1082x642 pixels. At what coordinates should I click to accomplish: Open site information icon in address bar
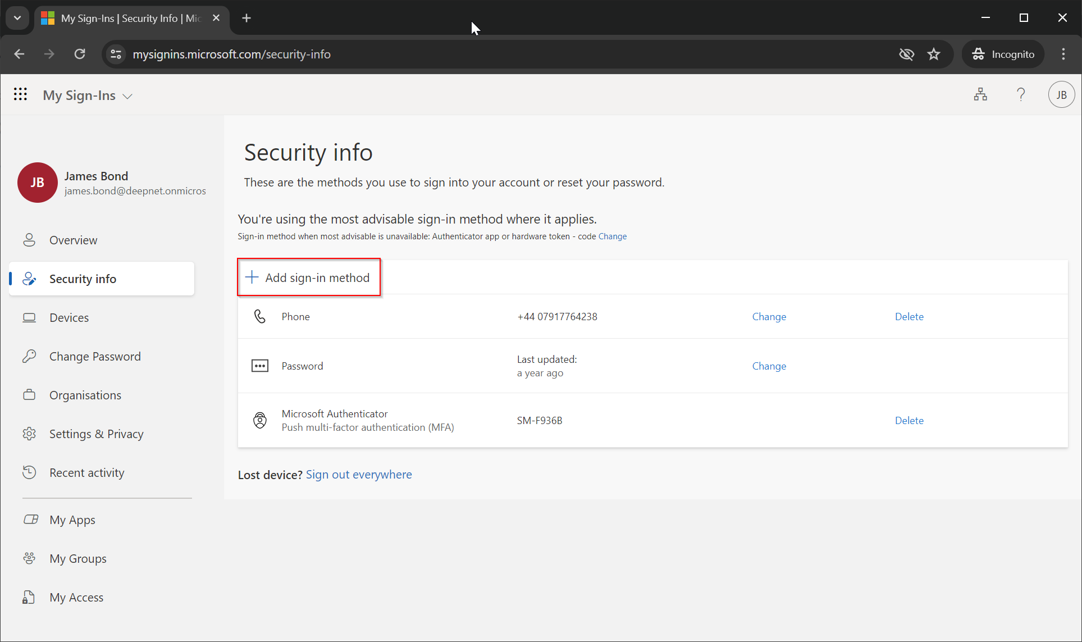(x=116, y=54)
